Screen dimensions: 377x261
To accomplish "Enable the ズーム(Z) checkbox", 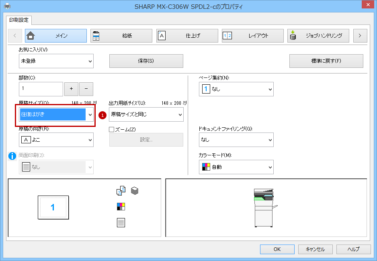I will click(112, 130).
